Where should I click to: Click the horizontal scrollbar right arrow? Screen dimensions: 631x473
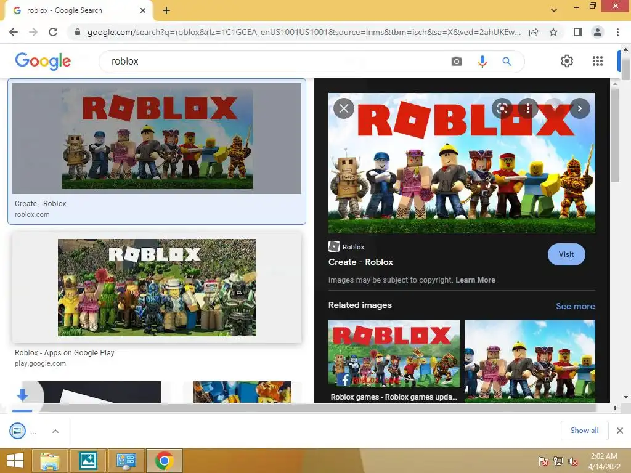[x=615, y=408]
